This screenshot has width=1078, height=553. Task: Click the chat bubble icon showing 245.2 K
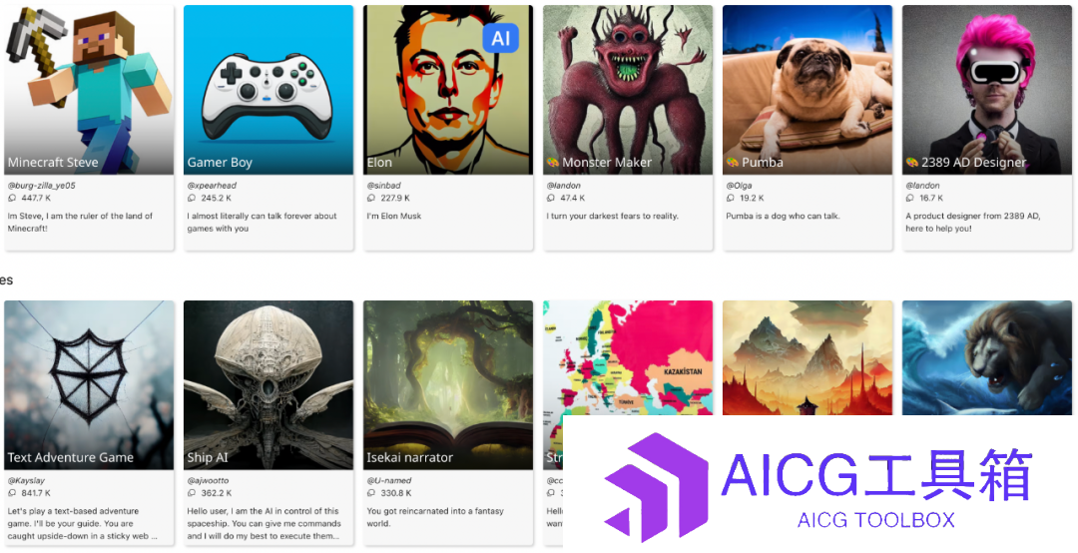[191, 198]
